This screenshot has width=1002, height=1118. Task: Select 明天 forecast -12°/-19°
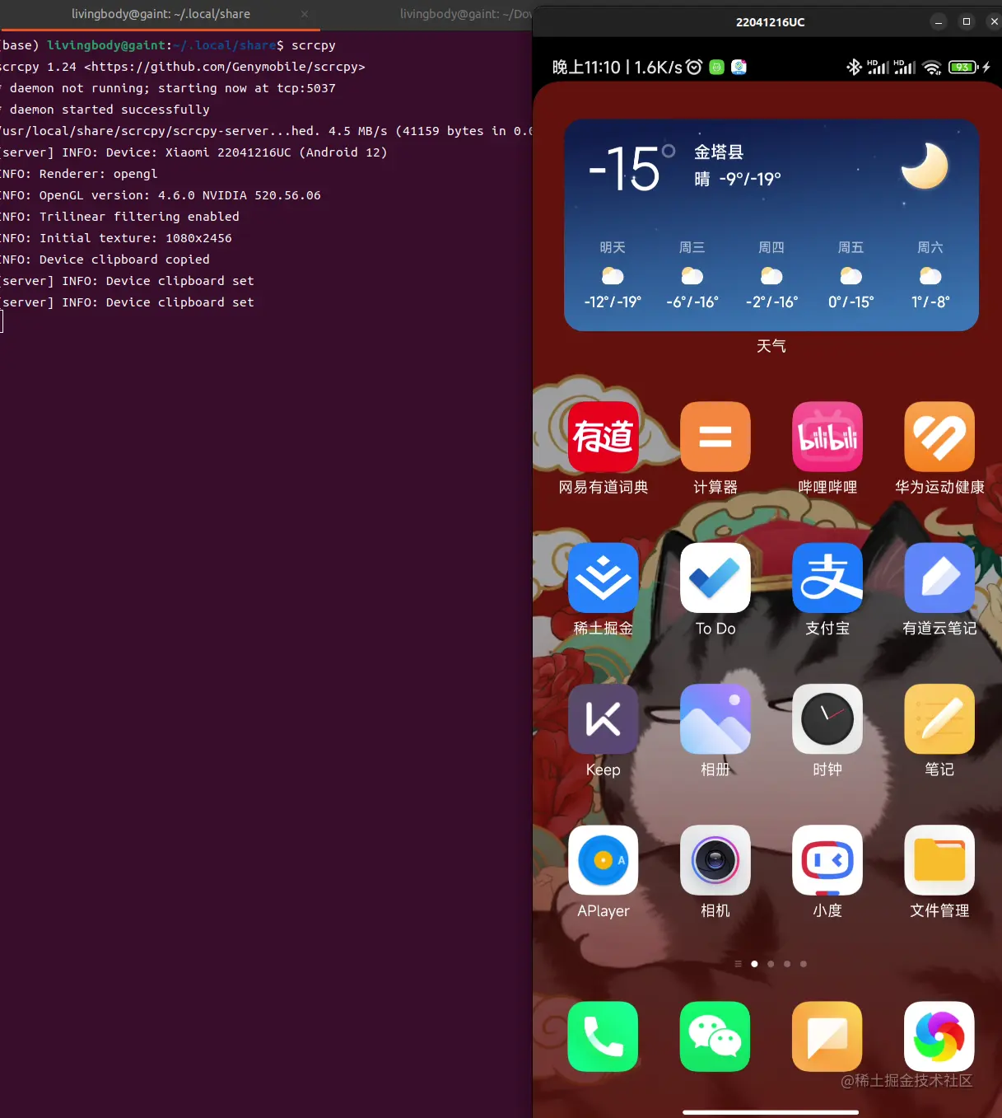pyautogui.click(x=613, y=275)
